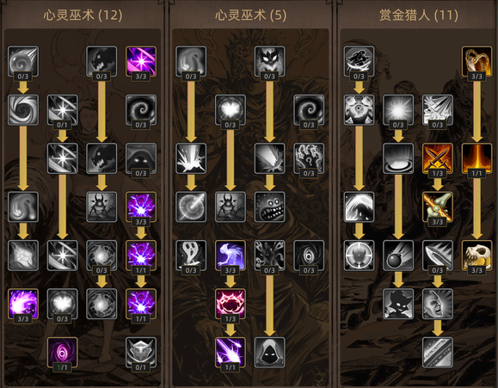Select the hooded figure talent in middle tree

click(269, 352)
